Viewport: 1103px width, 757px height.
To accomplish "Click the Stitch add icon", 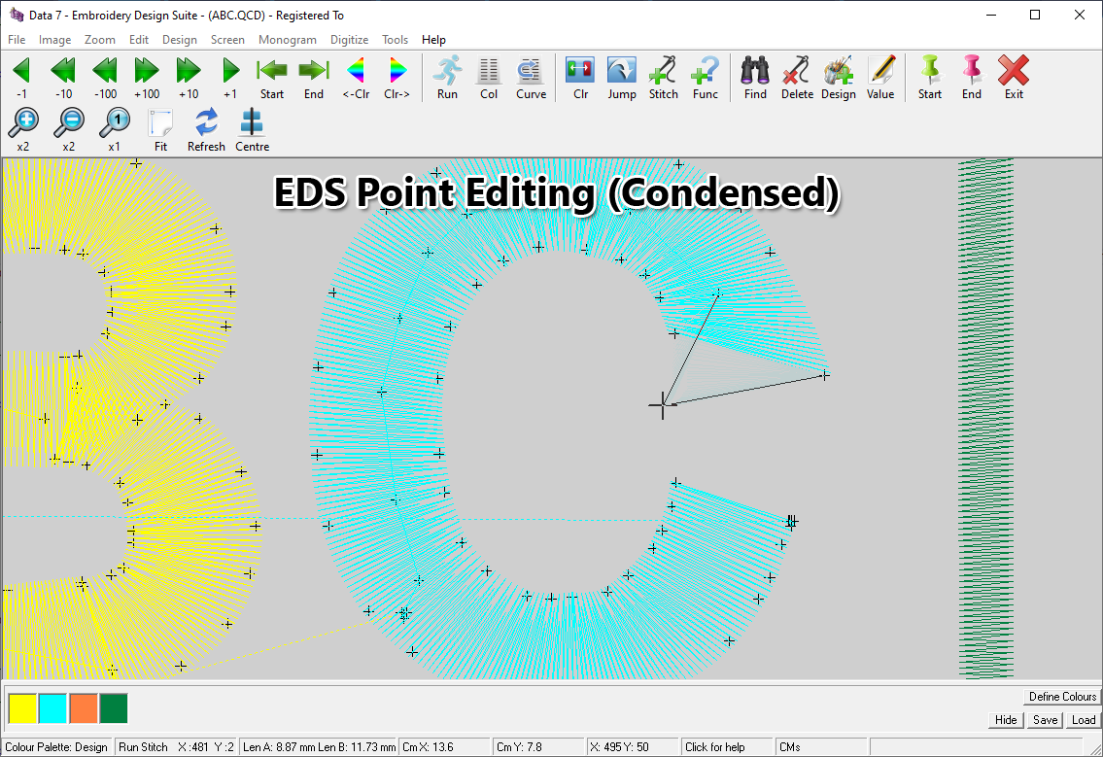I will point(664,78).
